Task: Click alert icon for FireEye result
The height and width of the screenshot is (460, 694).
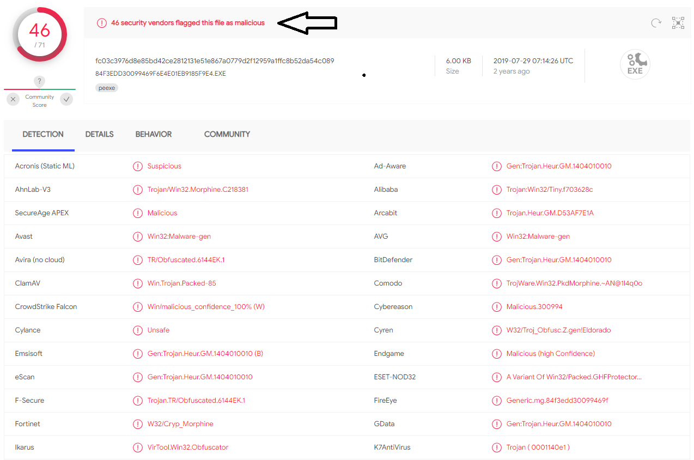Action: point(497,401)
